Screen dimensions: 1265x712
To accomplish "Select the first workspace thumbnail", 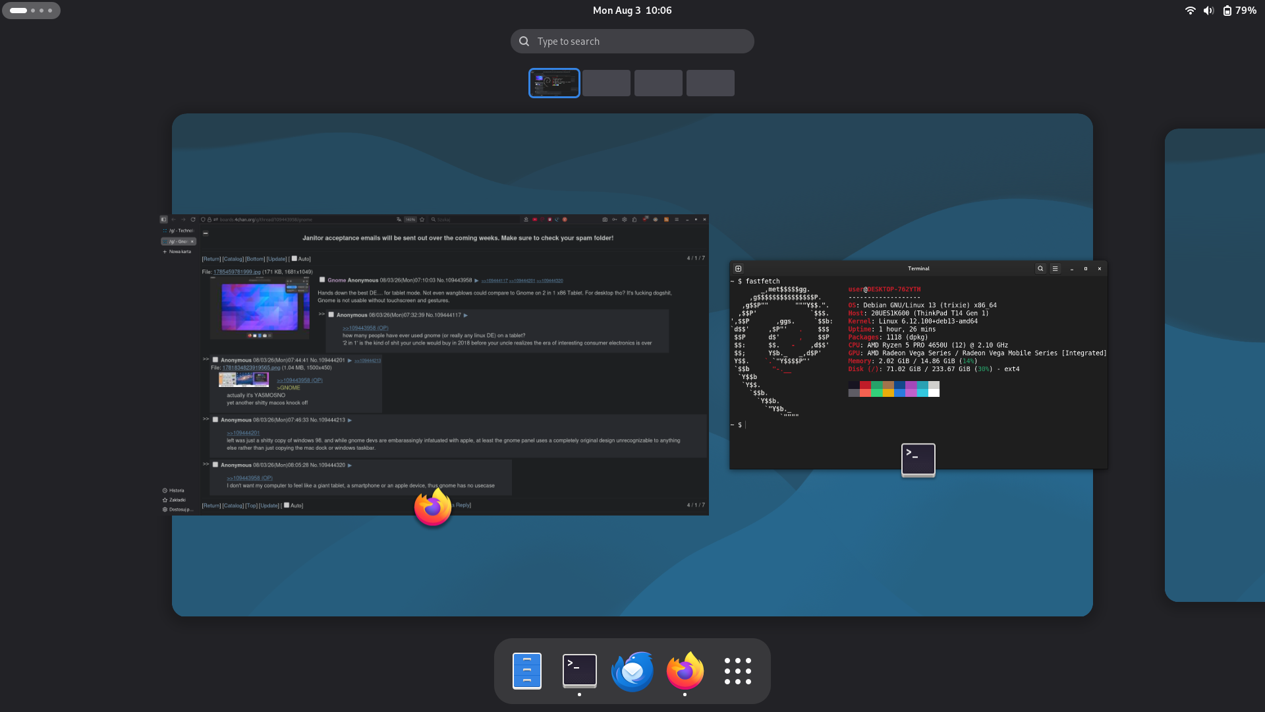I will point(554,83).
